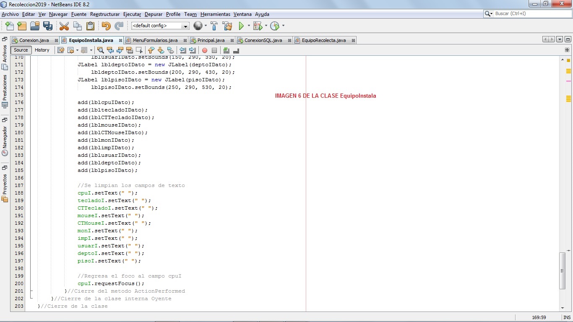Click the Paste clipboard icon

tap(90, 26)
